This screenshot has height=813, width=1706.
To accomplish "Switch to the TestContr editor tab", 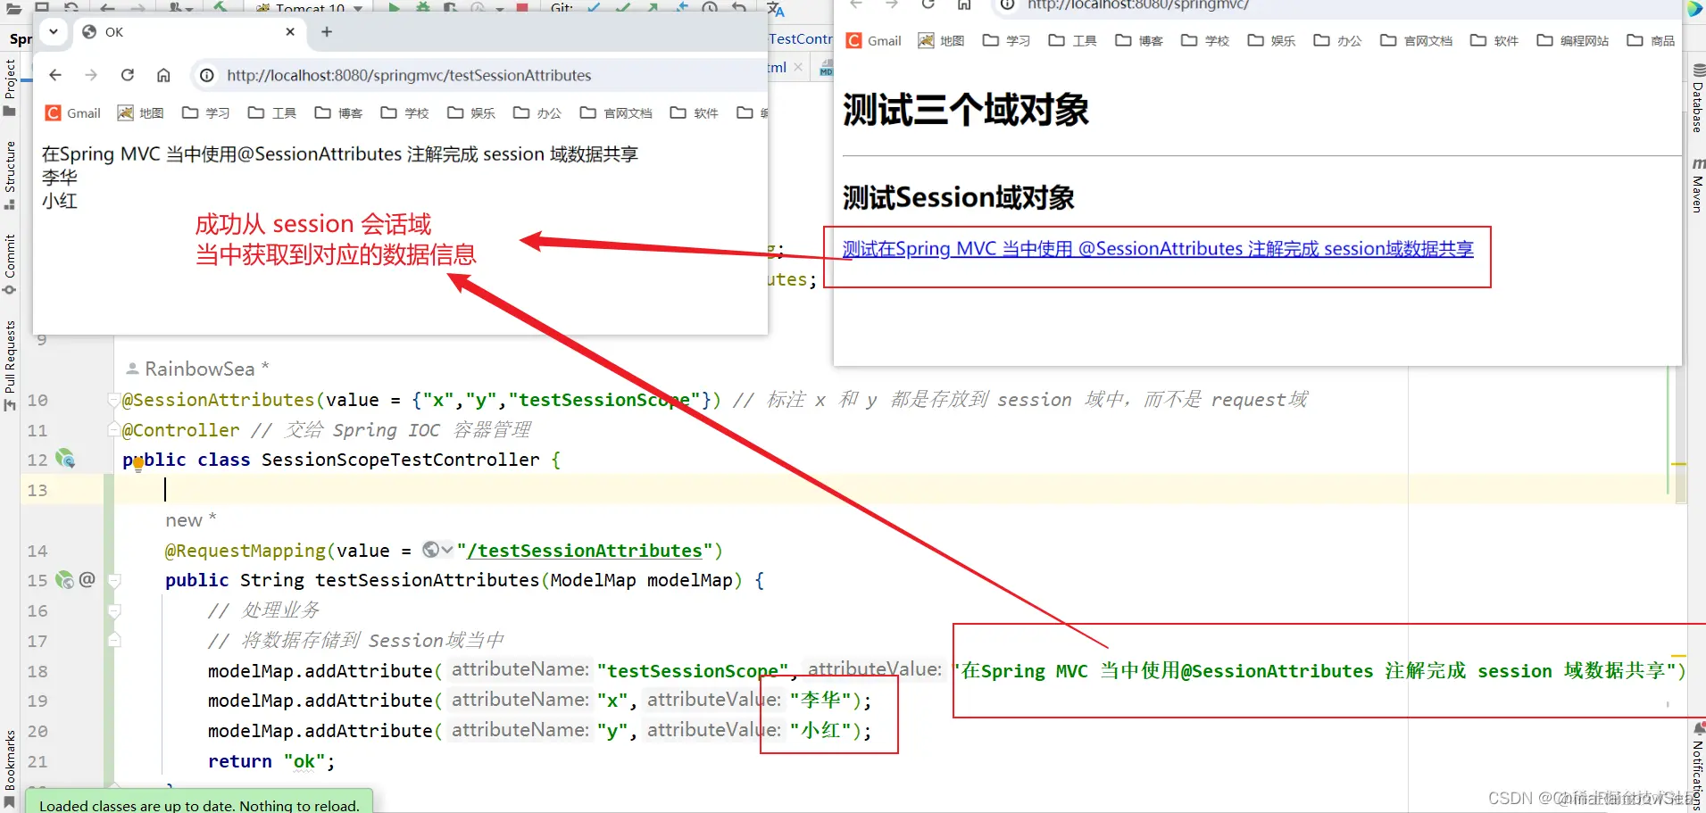I will point(800,39).
